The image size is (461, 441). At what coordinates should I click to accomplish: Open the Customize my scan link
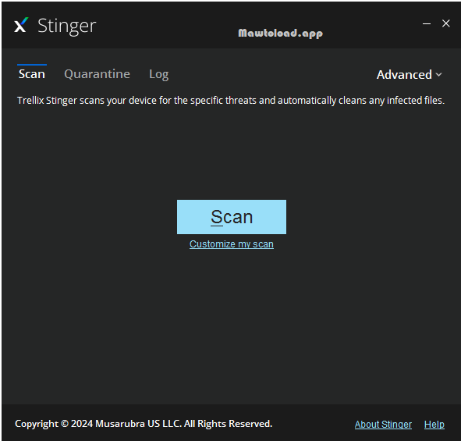coord(232,244)
